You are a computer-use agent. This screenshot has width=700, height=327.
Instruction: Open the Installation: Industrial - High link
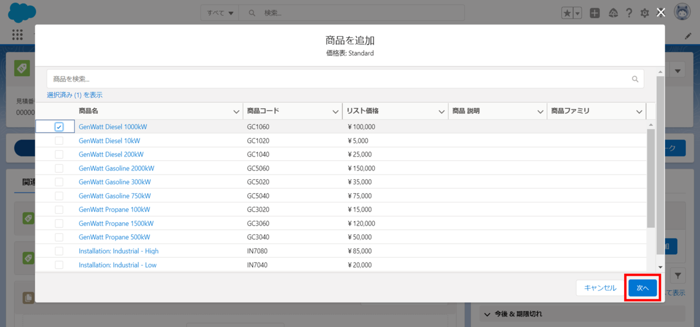pyautogui.click(x=119, y=251)
